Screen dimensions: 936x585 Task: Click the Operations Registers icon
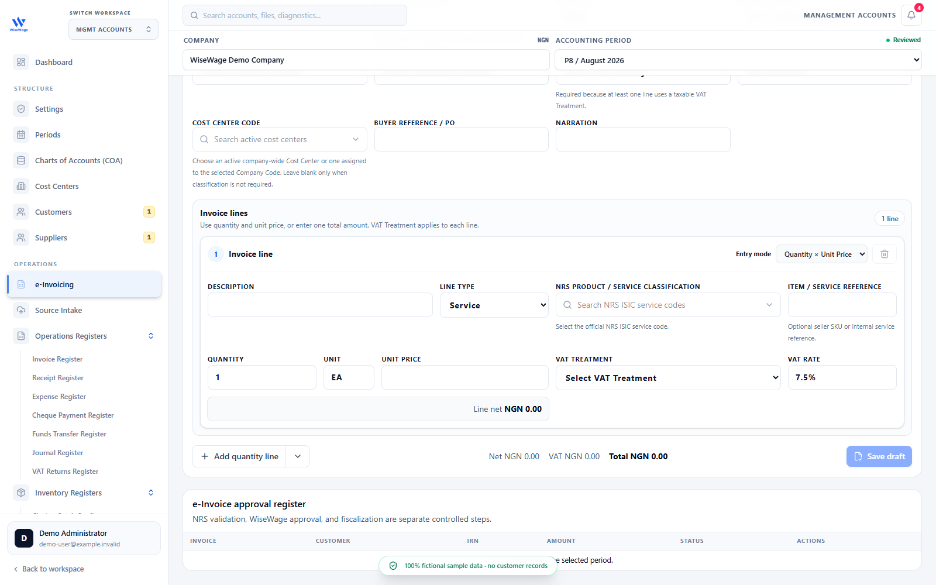[x=21, y=336]
